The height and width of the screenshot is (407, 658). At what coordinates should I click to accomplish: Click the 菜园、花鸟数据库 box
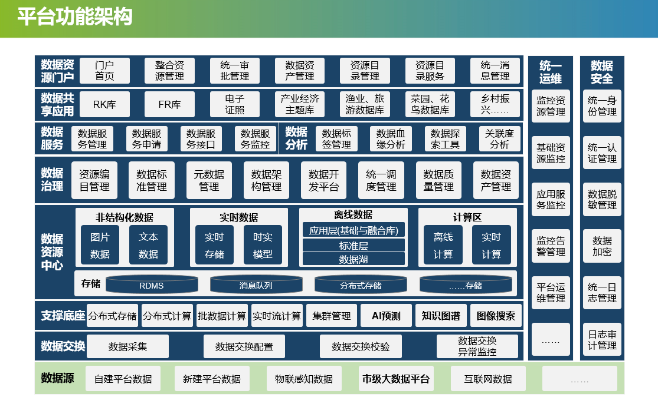tap(430, 104)
